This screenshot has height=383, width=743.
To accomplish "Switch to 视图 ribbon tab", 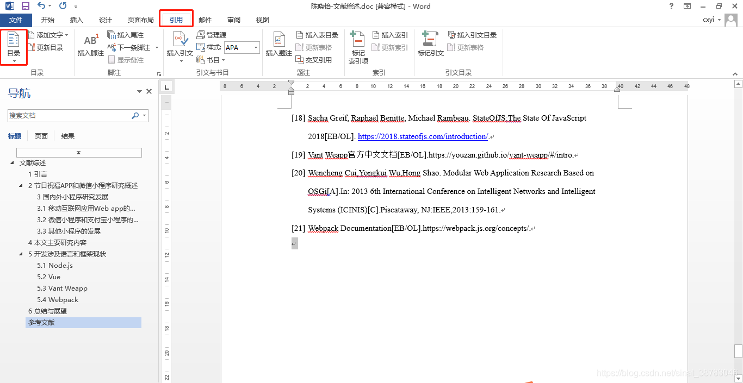I will pos(263,20).
